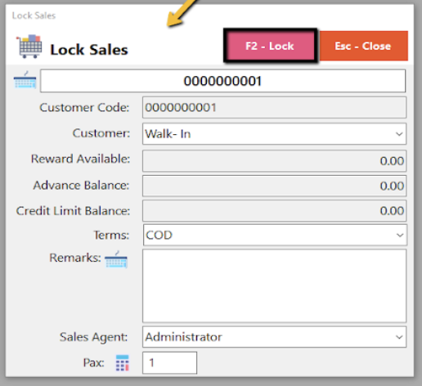This screenshot has height=386, width=422.
Task: Click the Lock Sales window title
Action: pos(34,16)
